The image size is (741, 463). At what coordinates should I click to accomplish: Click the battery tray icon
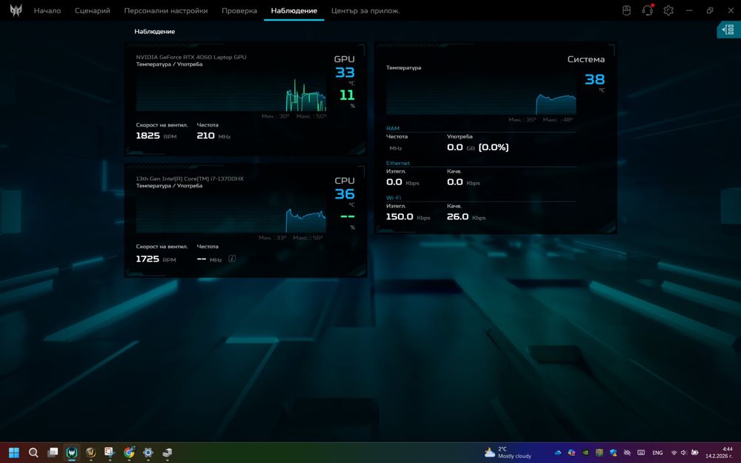coord(695,453)
